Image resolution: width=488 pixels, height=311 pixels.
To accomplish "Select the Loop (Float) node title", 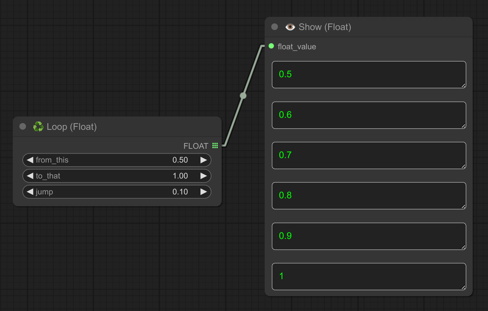I will pos(71,127).
